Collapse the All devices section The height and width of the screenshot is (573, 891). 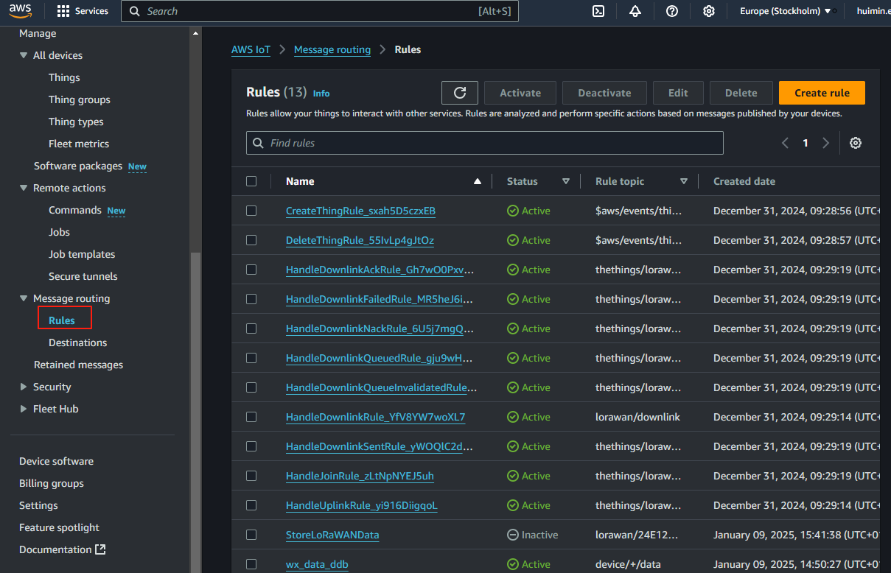[x=24, y=55]
